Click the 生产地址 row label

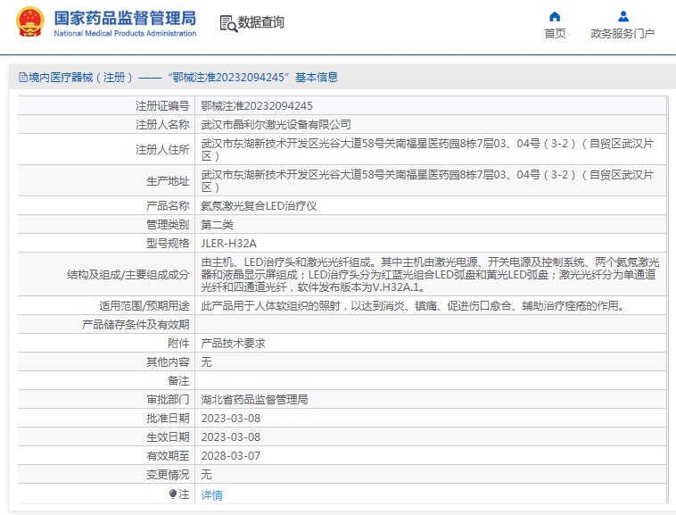click(x=168, y=180)
